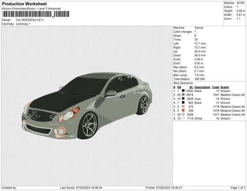Click the Production Worksheet title

coord(24,4)
